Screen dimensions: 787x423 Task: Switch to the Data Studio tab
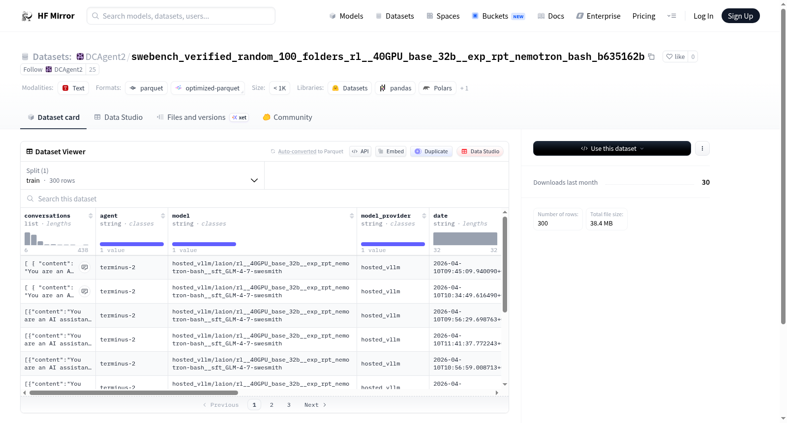pyautogui.click(x=119, y=117)
